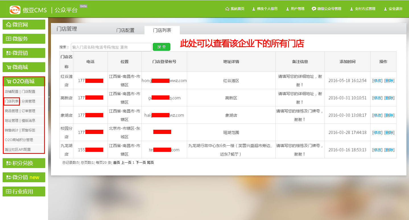
Task: Click the person icon beside 修改个人信息
Action: [x=253, y=9]
